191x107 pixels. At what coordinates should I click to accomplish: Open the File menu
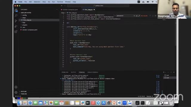coord(25,2)
